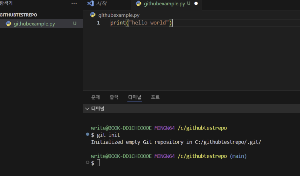The height and width of the screenshot is (176, 300).
Task: Select the githubexample.py editor tab
Action: click(166, 4)
